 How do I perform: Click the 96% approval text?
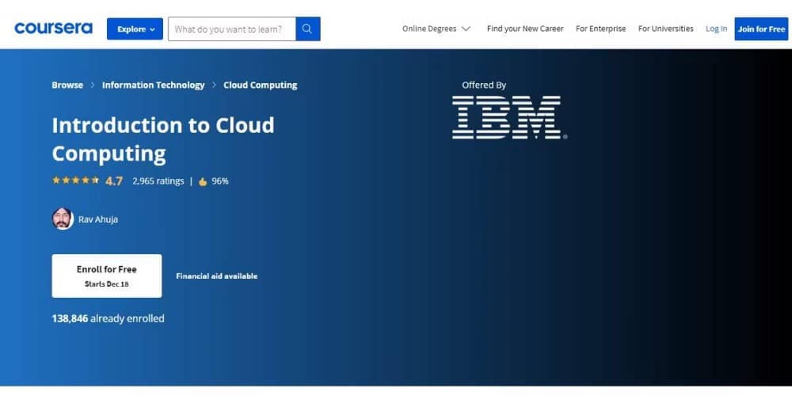coord(219,181)
